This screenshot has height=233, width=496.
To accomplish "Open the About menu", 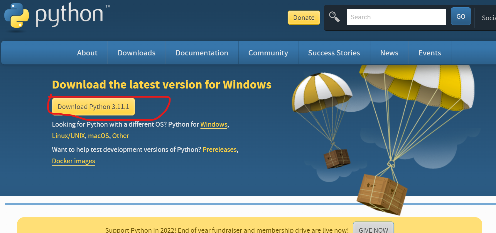I will [87, 53].
